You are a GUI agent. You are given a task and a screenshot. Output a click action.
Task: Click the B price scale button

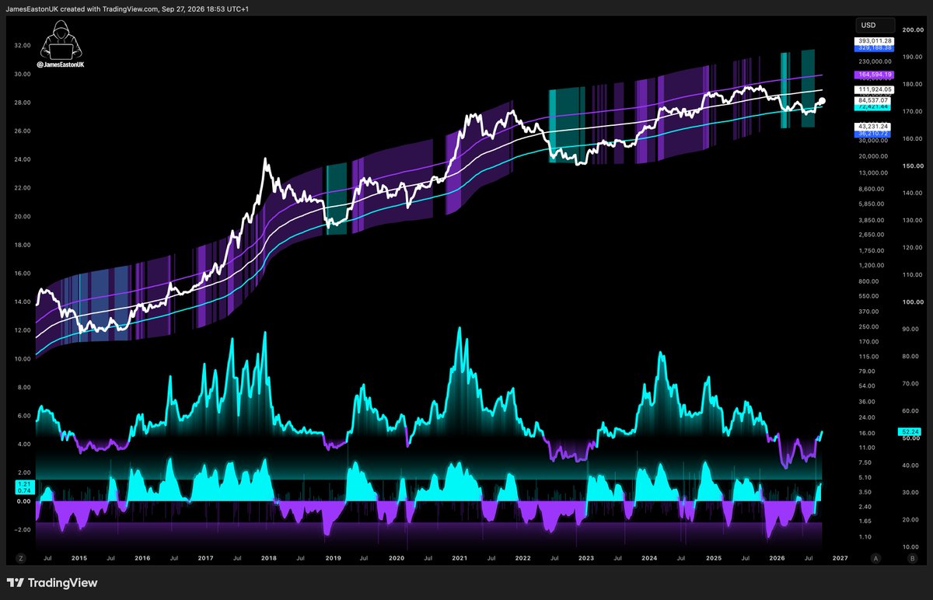pyautogui.click(x=911, y=558)
